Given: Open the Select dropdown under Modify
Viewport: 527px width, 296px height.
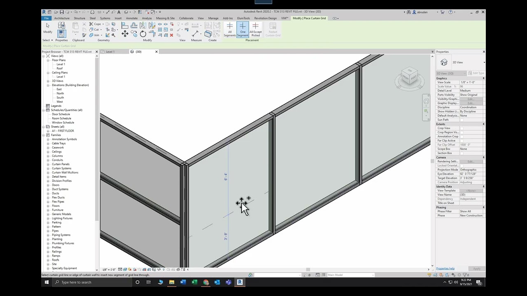Looking at the screenshot, I should pyautogui.click(x=48, y=40).
